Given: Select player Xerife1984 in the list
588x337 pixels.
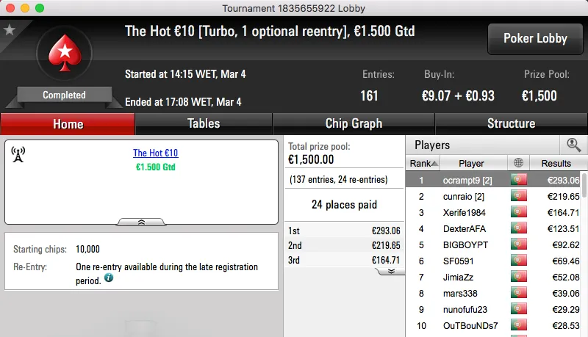Looking at the screenshot, I should click(464, 212).
